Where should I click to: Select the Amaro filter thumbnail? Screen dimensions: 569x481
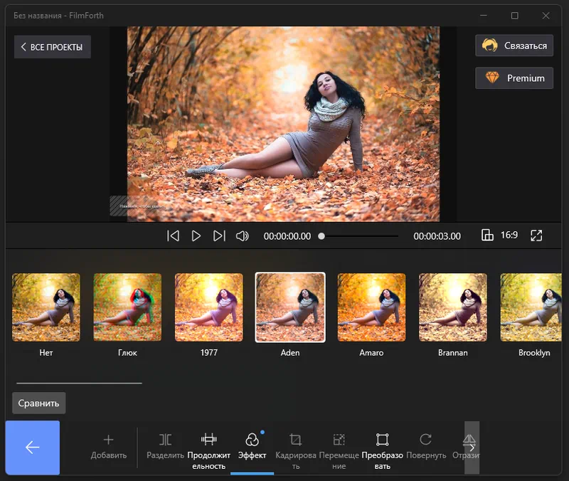[x=371, y=307]
